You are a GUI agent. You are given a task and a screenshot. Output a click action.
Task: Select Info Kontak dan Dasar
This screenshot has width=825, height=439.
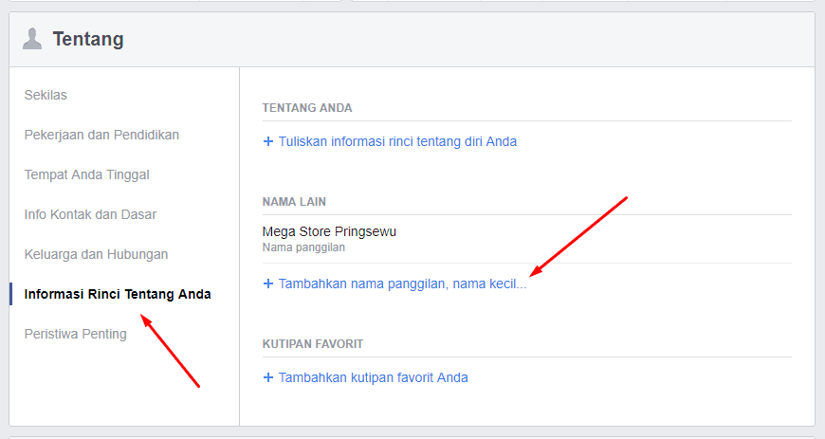point(90,215)
